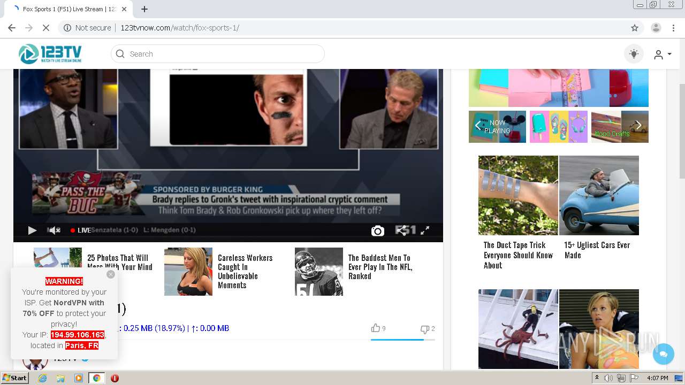Open '15+ Ugliest Cars Ever Made' article
Viewport: 685px width, 385px height.
tap(597, 250)
